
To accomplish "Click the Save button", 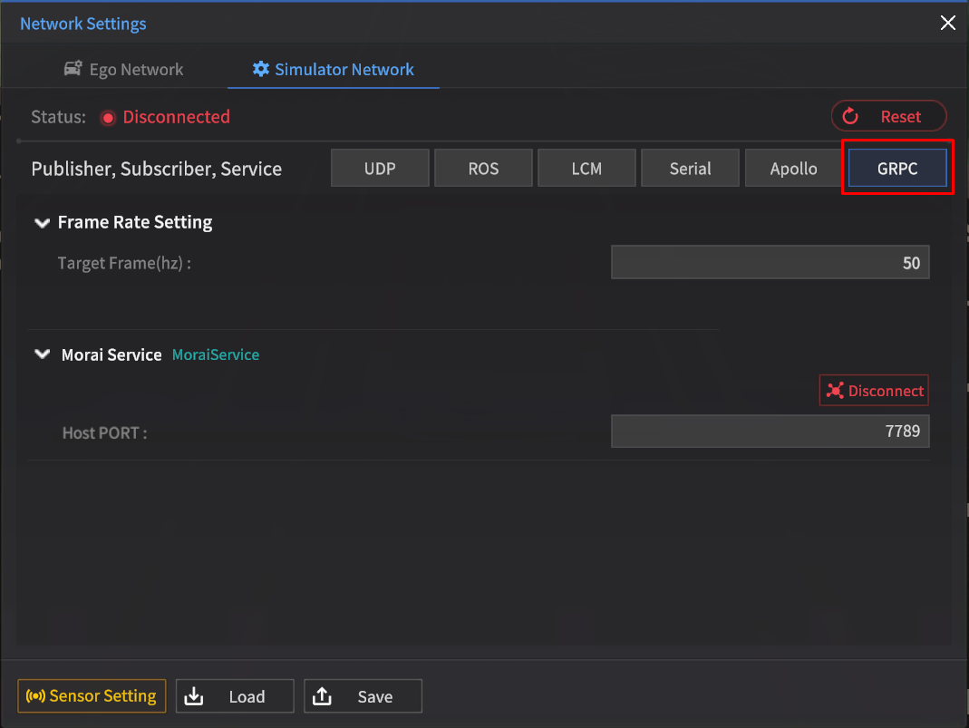I will point(363,696).
